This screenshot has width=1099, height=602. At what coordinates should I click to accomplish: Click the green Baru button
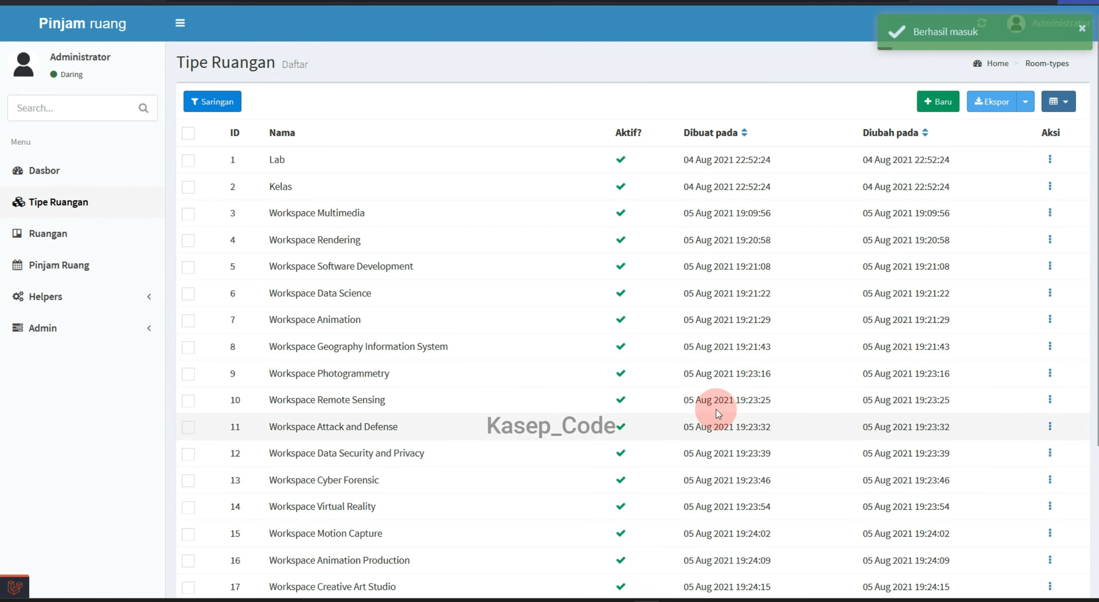pos(938,102)
